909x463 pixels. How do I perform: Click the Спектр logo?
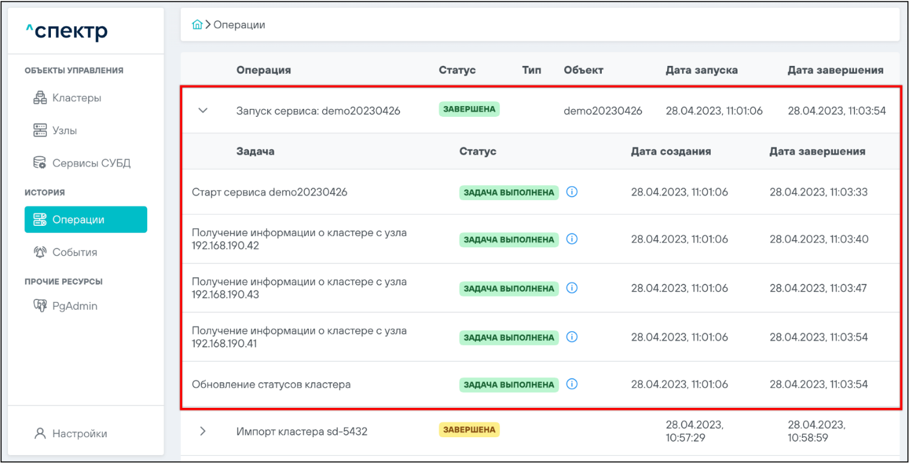(x=67, y=31)
